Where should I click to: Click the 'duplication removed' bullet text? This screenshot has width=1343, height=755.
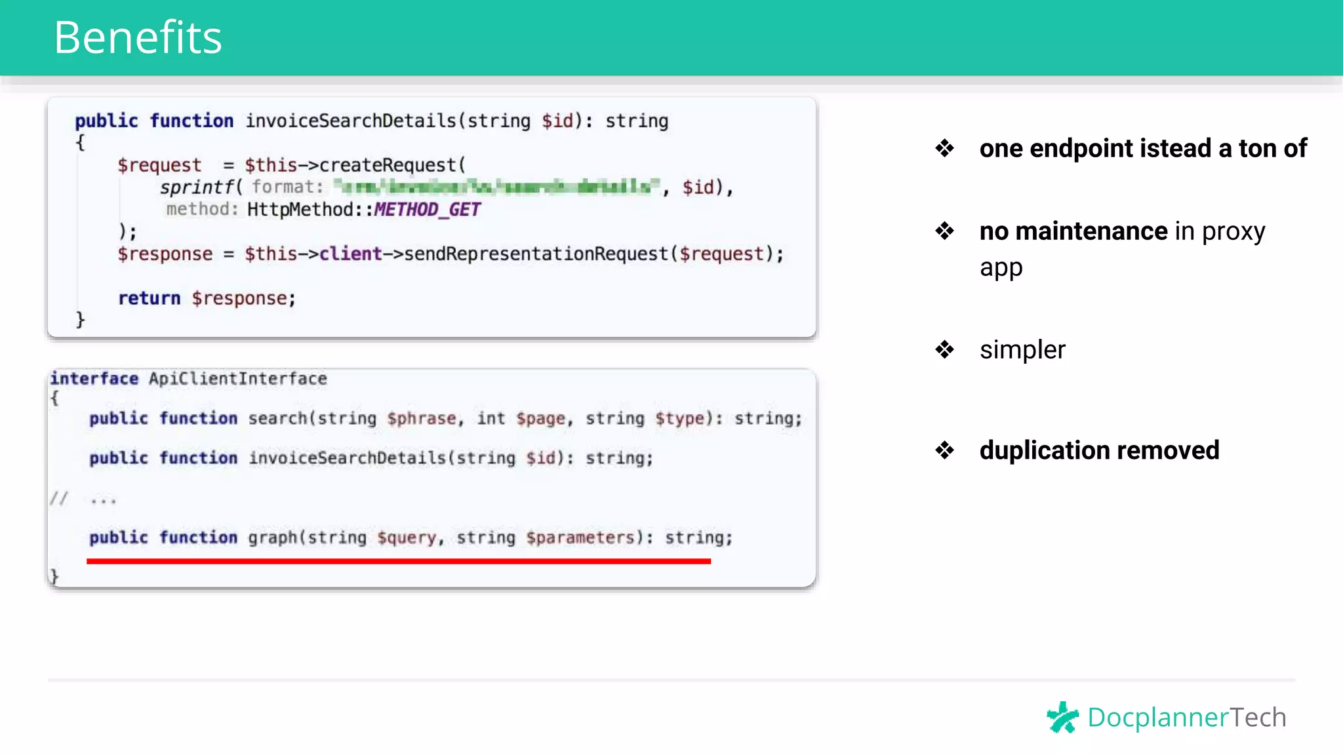[1099, 450]
